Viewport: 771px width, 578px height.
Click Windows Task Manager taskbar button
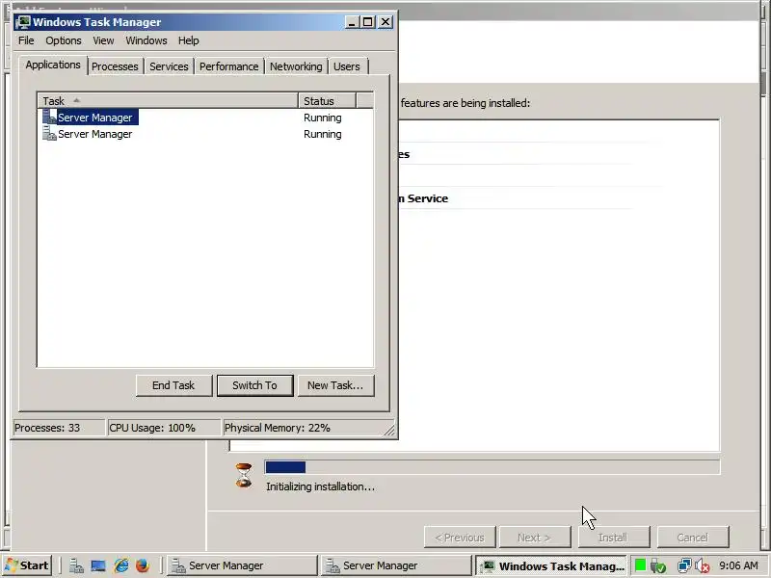click(x=551, y=565)
